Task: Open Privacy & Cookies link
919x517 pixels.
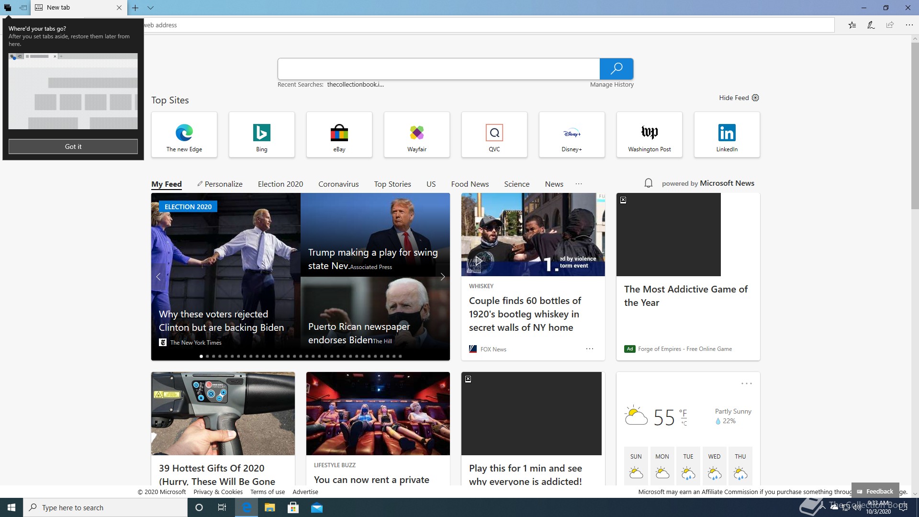Action: pyautogui.click(x=218, y=492)
